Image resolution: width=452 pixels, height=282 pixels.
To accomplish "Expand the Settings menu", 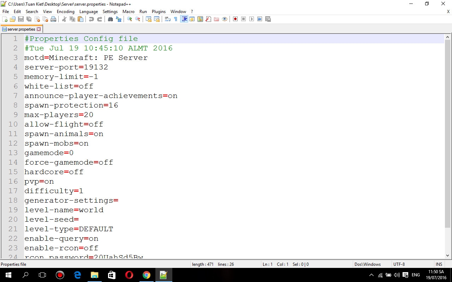I will click(x=110, y=12).
